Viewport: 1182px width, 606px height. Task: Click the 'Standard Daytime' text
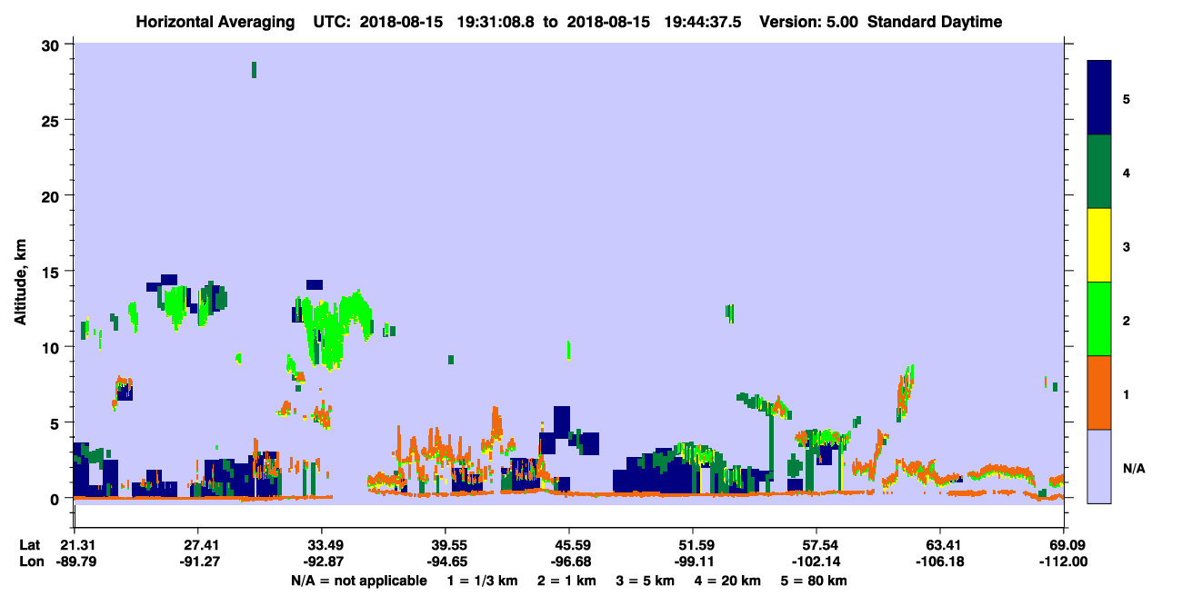click(935, 22)
